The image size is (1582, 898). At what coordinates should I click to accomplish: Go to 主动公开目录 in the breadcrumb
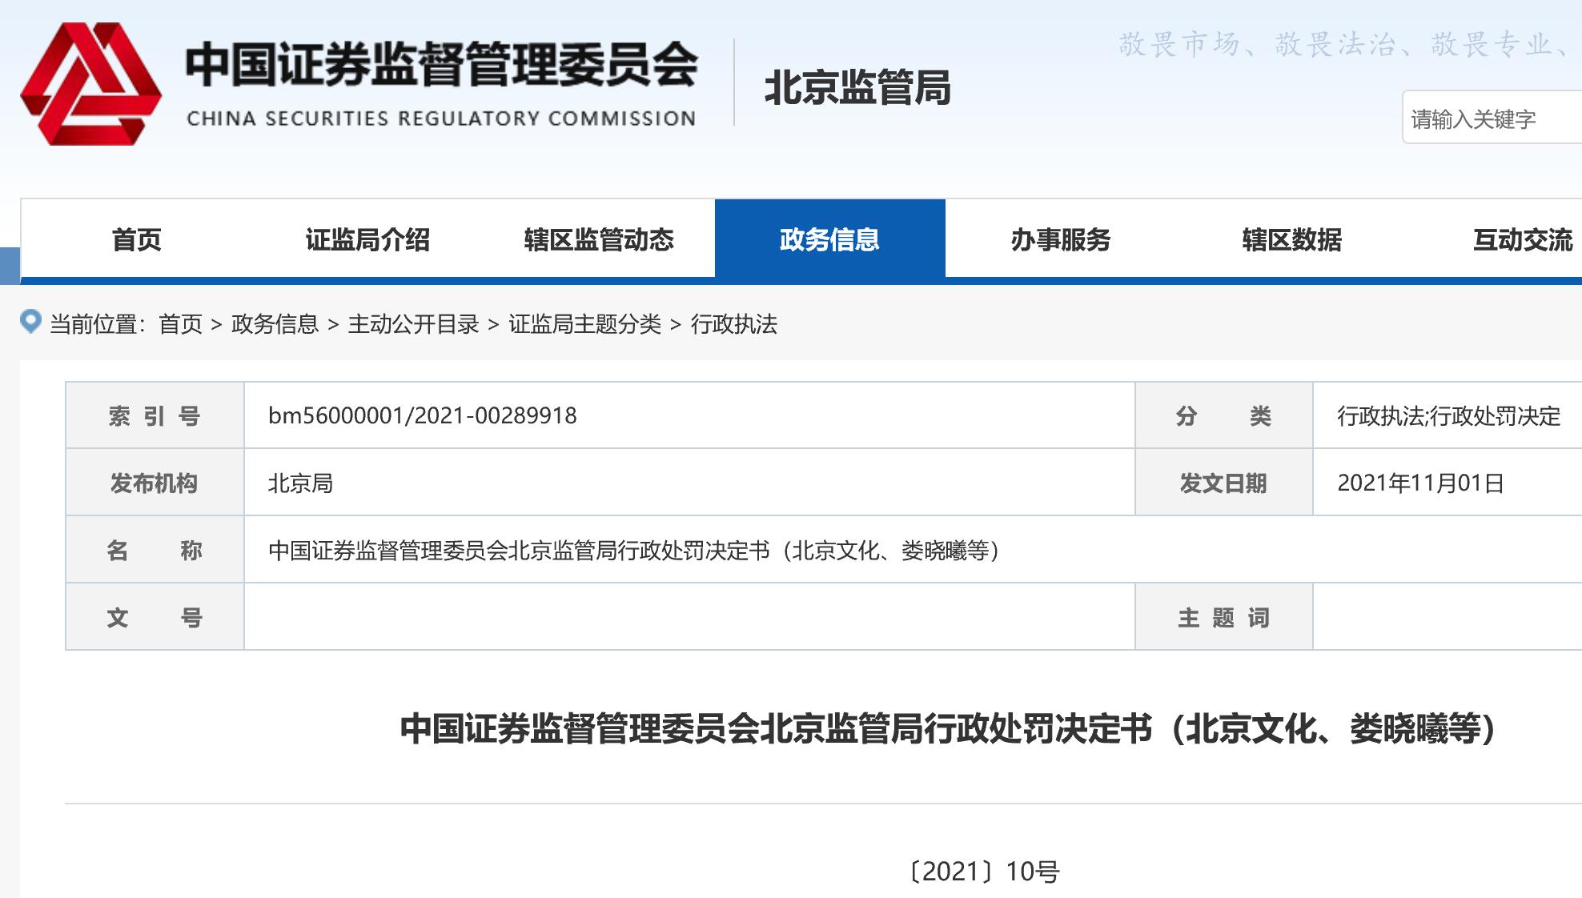pyautogui.click(x=413, y=324)
